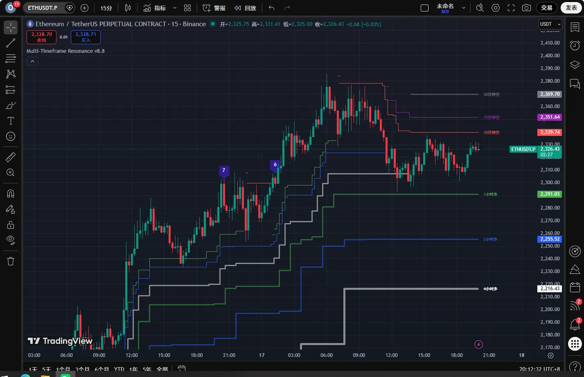Take a chart snapshot with camera icon
This screenshot has width=584, height=377.
point(527,8)
